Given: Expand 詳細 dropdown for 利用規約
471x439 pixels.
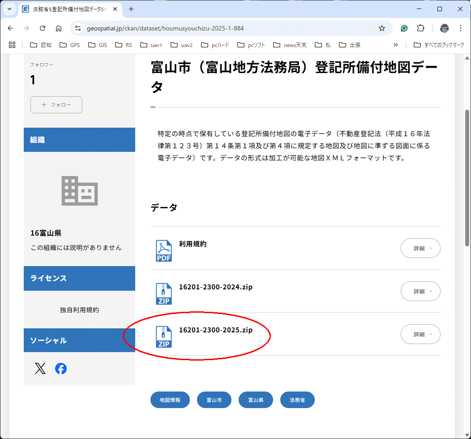Looking at the screenshot, I should 420,248.
